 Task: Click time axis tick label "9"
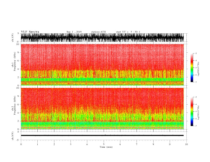tap(170, 144)
